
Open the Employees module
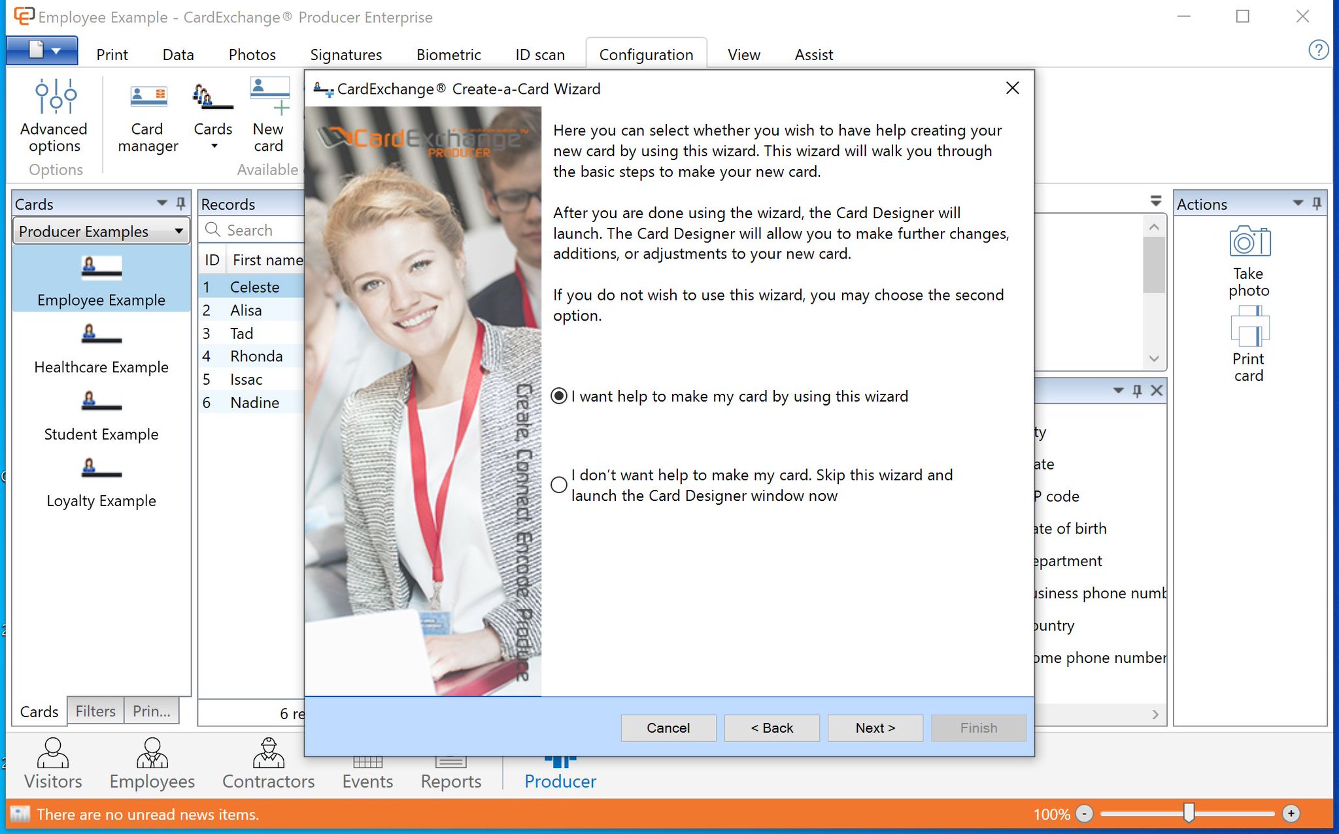152,763
